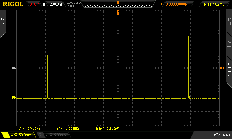Screen dimensions: 232x139
Task: Click the channel 2 5.00mV vertical scale
Action: pos(60,135)
